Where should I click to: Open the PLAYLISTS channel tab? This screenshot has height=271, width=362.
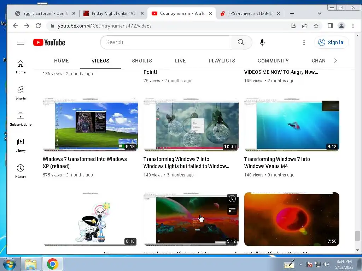(222, 61)
